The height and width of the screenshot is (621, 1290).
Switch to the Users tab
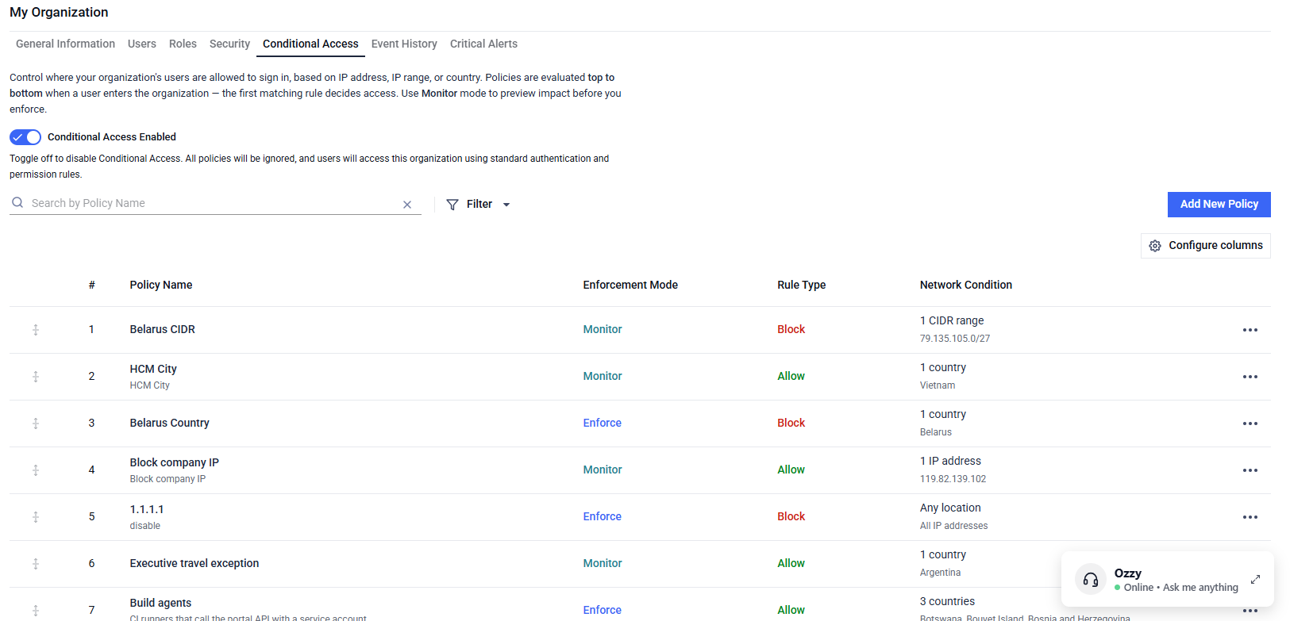pos(142,44)
